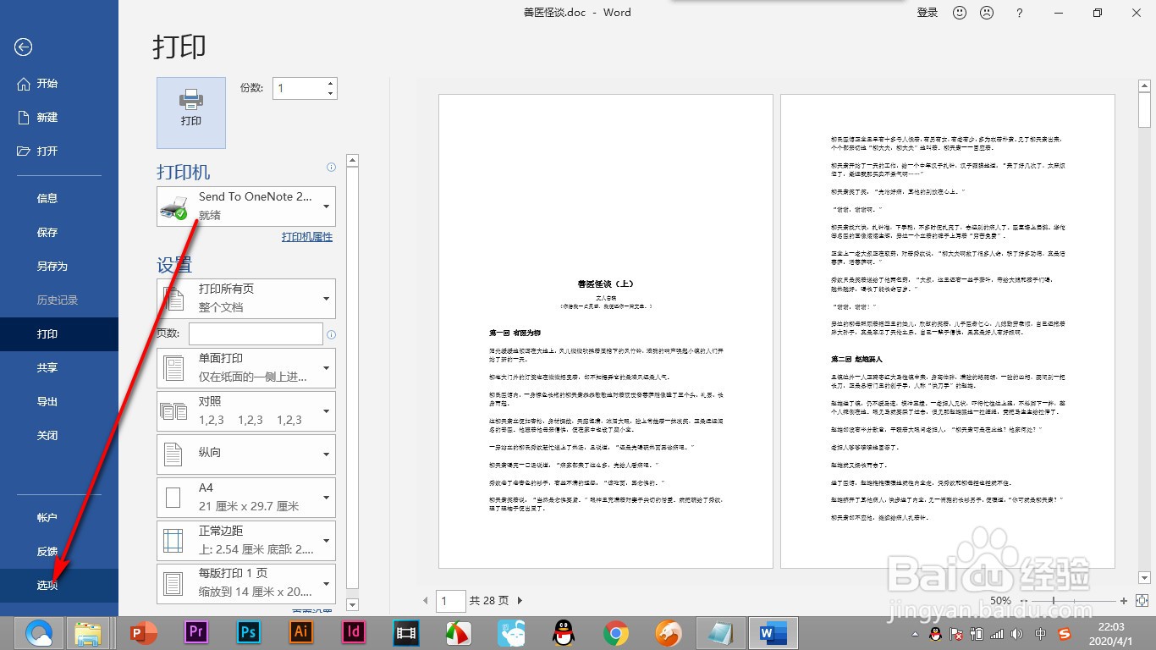Open 选项 at the sidebar bottom
1156x650 pixels.
point(59,586)
